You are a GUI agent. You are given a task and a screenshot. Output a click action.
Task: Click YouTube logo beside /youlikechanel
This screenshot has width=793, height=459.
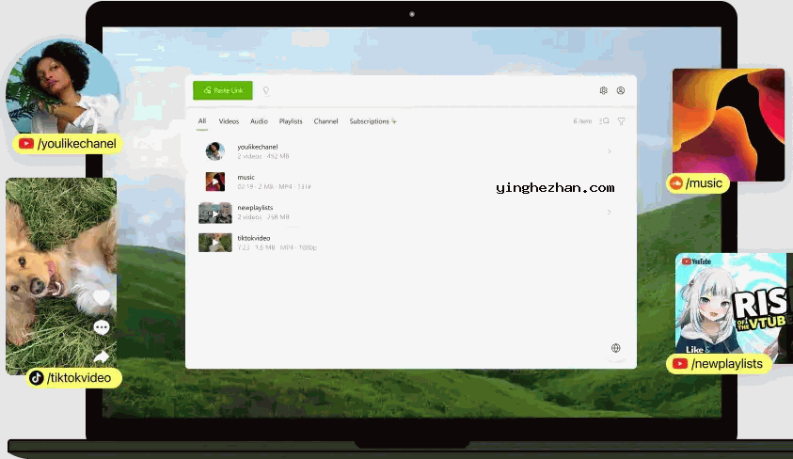(x=25, y=144)
